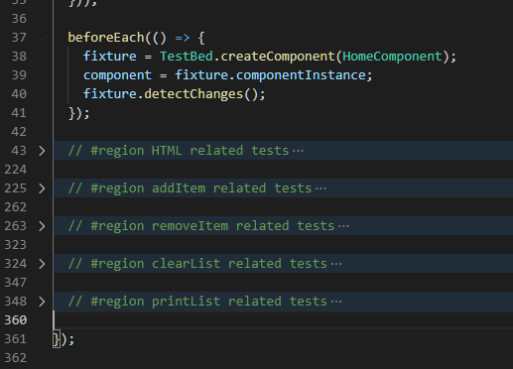Click the TestBed class name

[187, 57]
